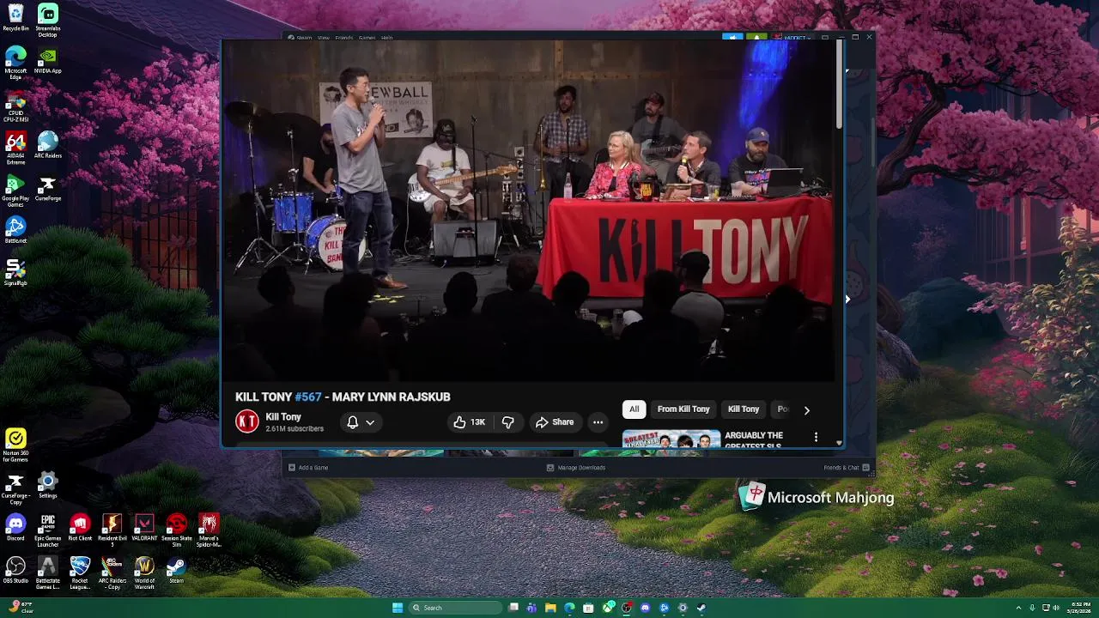Screen dimensions: 1099x618
Task: Open options menu for the 'ARGUABLY THE GREATEST' video
Action: coord(816,437)
